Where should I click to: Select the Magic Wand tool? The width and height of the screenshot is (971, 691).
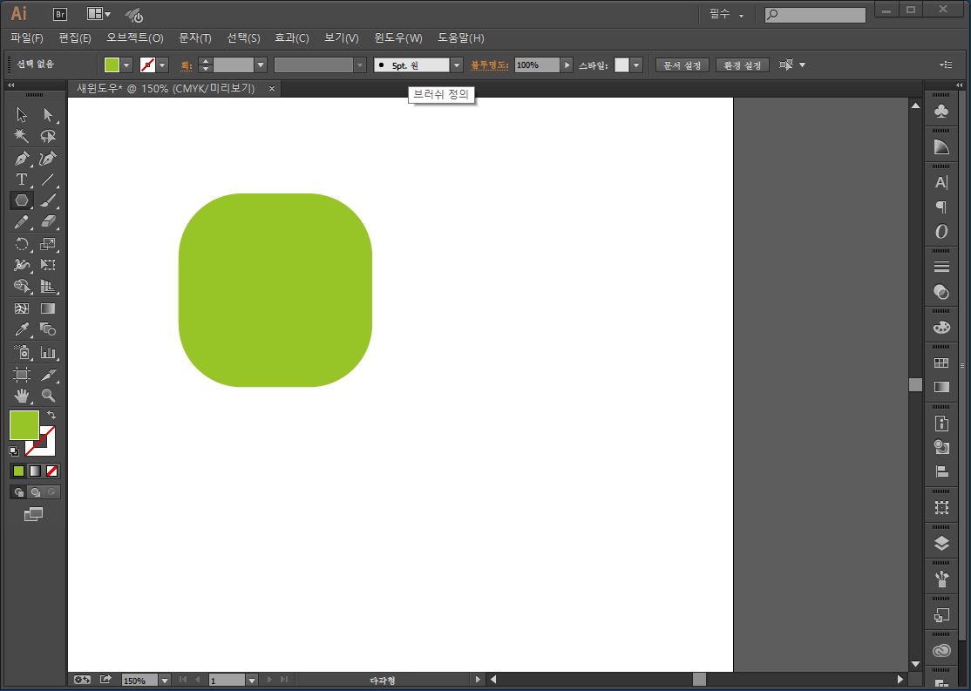(x=22, y=136)
